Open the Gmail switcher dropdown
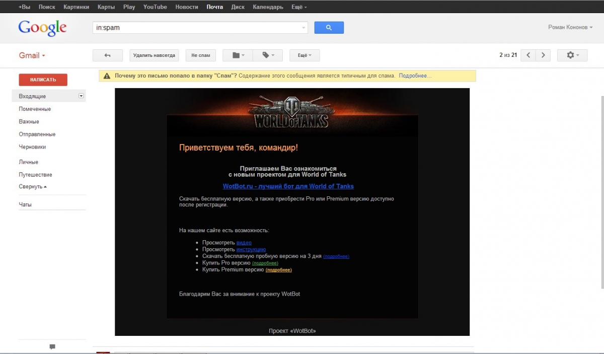604x354 pixels. point(32,55)
